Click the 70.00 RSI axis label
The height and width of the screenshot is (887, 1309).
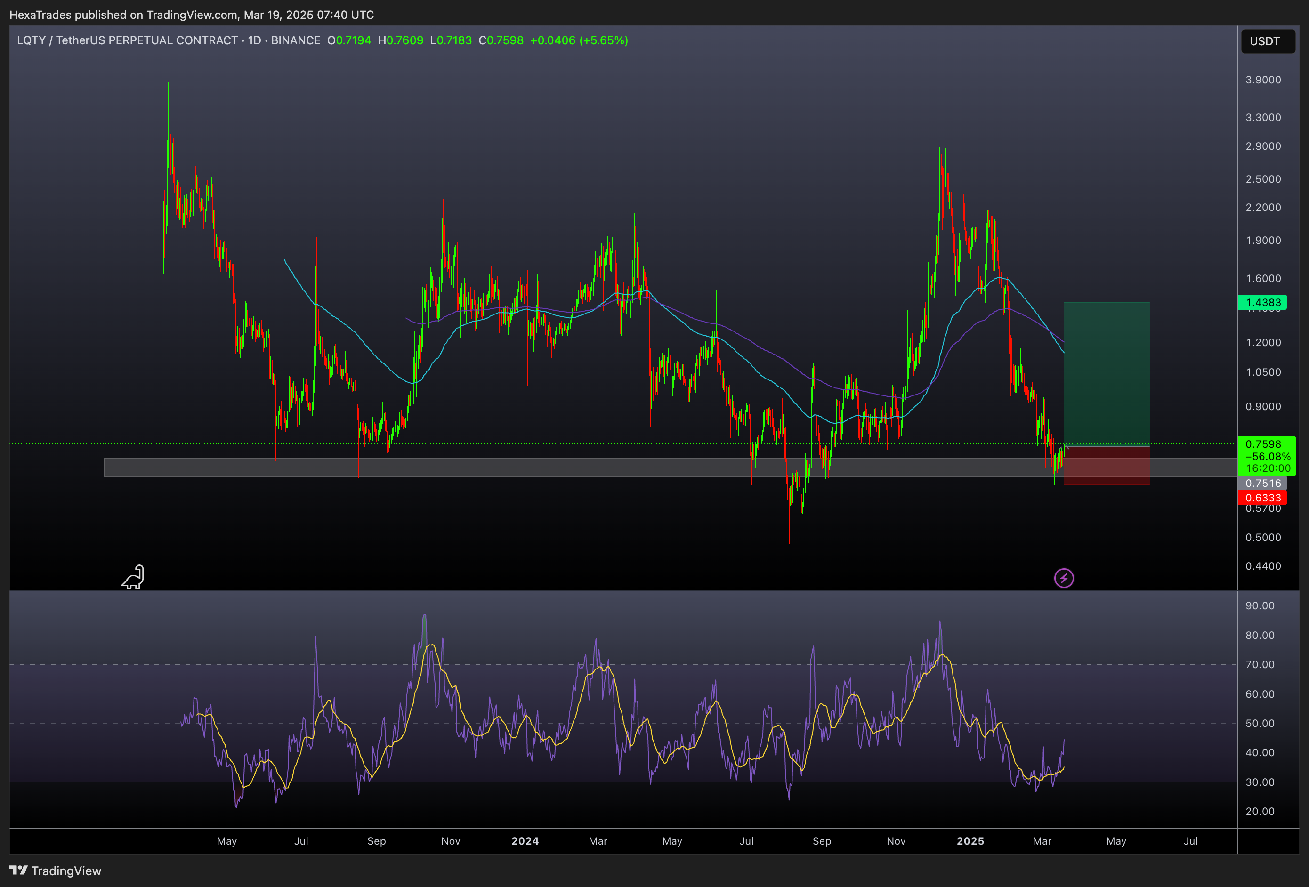pyautogui.click(x=1260, y=665)
